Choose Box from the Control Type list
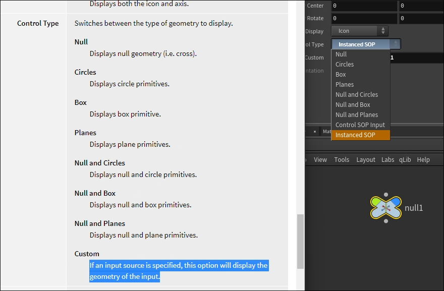This screenshot has height=291, width=444. (360, 75)
